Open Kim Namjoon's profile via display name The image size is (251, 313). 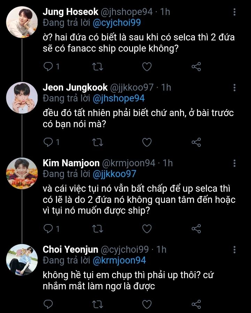point(70,163)
